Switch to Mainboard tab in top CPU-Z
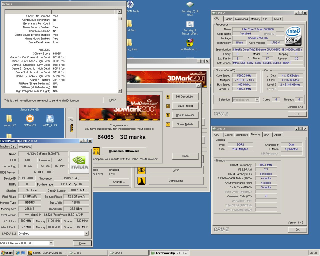This screenshot has height=256, width=320. point(241,19)
